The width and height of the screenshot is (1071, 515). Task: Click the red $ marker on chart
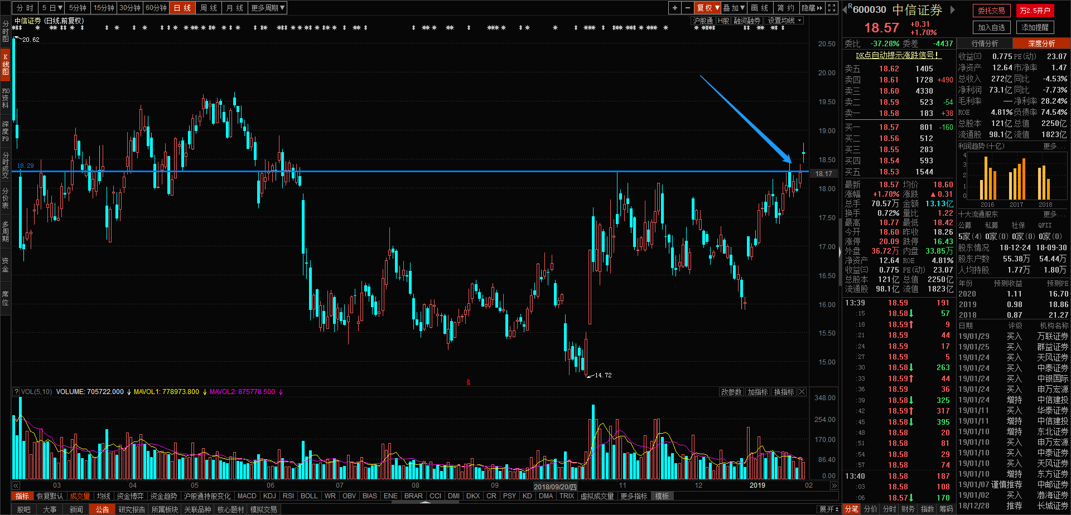(469, 382)
